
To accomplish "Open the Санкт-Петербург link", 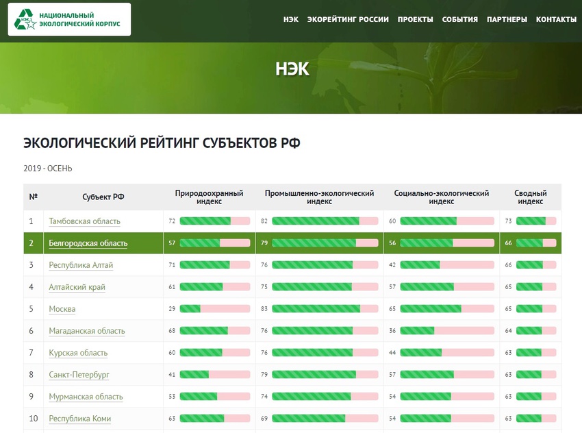I will [x=79, y=375].
